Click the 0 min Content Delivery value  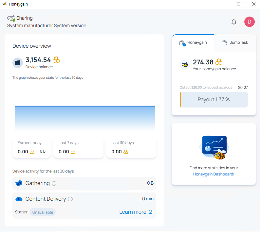point(148,199)
